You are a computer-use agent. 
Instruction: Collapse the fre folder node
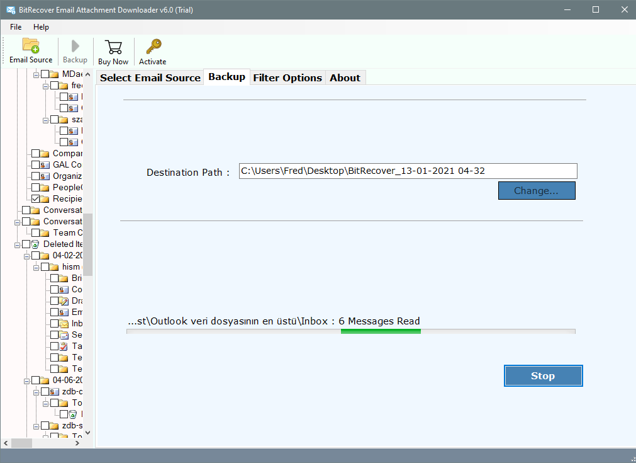click(x=45, y=86)
